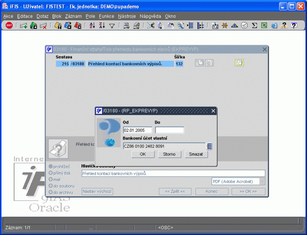Click the paste icon with arrow

(x=171, y=25)
